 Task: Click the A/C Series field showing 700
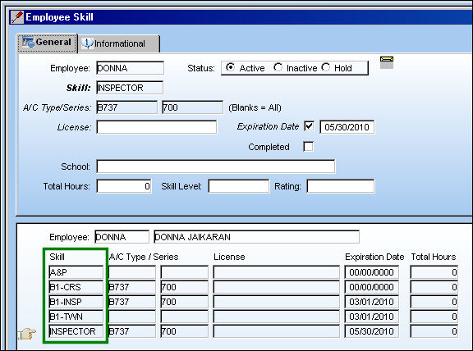click(x=192, y=107)
